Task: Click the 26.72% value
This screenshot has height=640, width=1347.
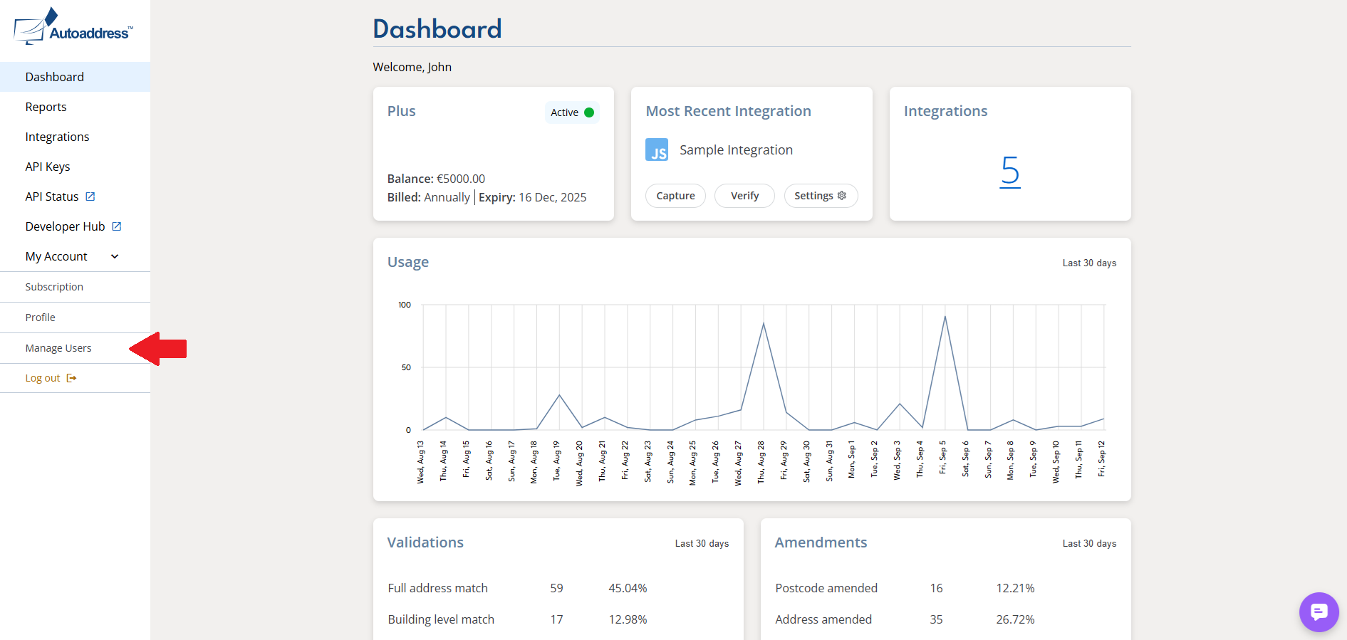Action: [x=1015, y=619]
